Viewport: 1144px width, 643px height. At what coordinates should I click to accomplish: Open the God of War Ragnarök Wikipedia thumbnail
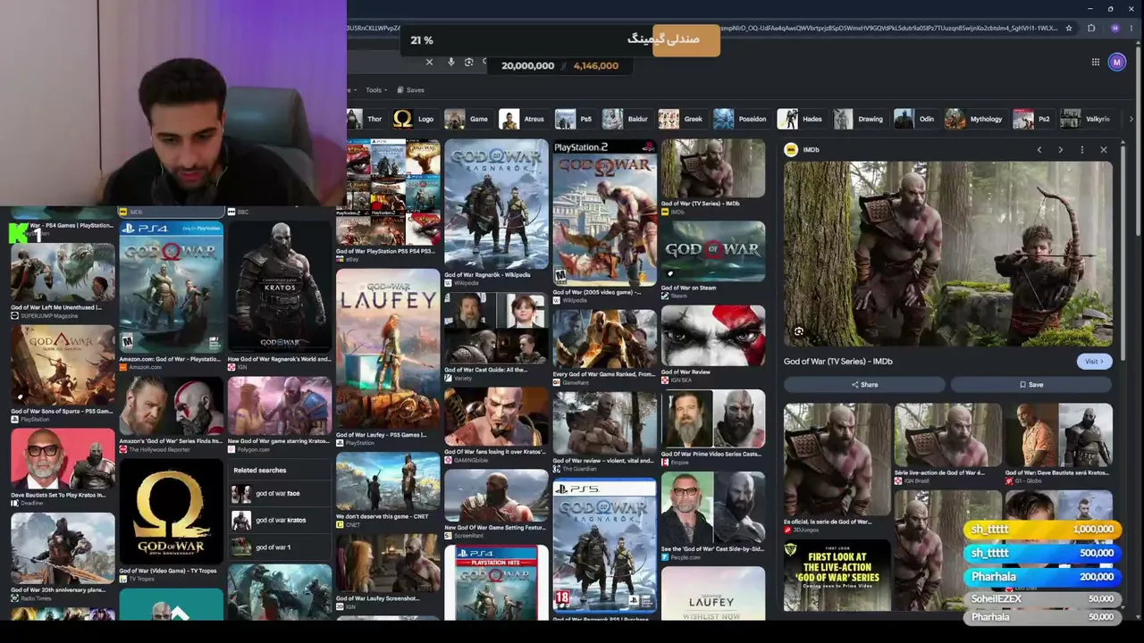[496, 205]
